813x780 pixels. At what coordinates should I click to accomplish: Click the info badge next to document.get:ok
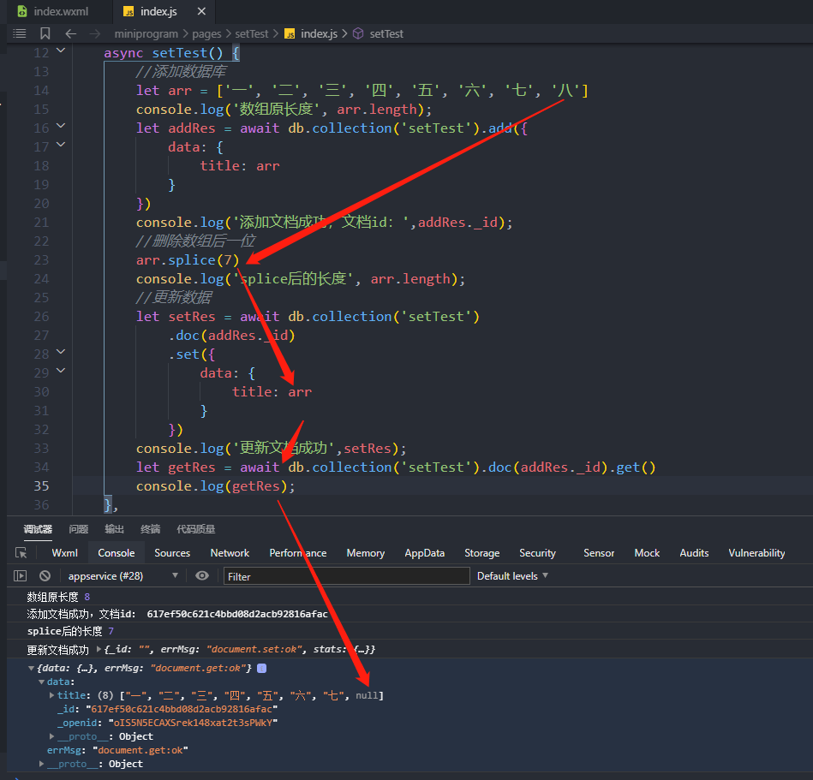point(262,668)
